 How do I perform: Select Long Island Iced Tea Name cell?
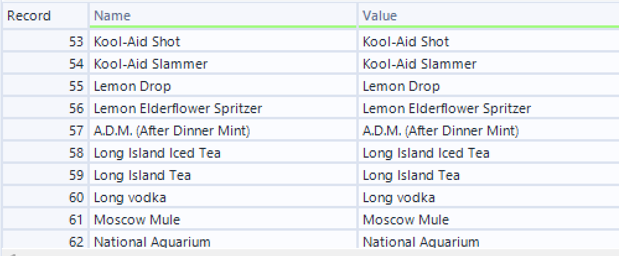tap(157, 153)
